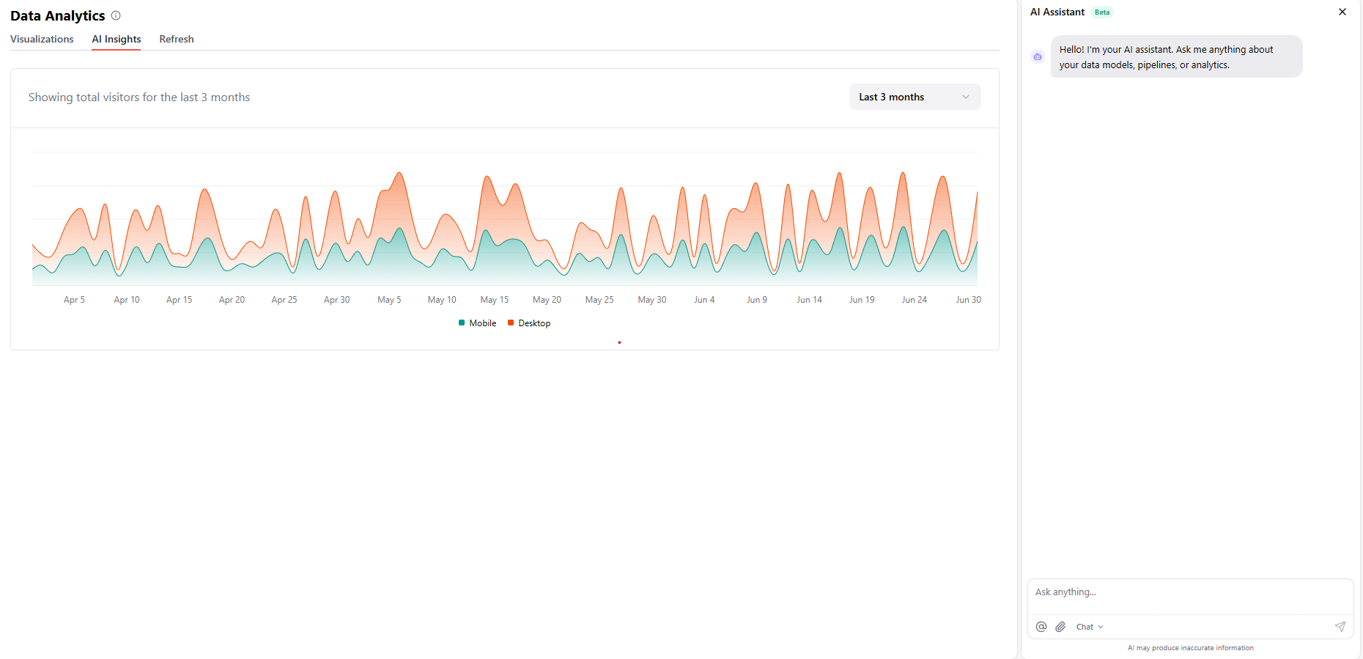
Task: Click the May 25 axis label
Action: (x=599, y=300)
